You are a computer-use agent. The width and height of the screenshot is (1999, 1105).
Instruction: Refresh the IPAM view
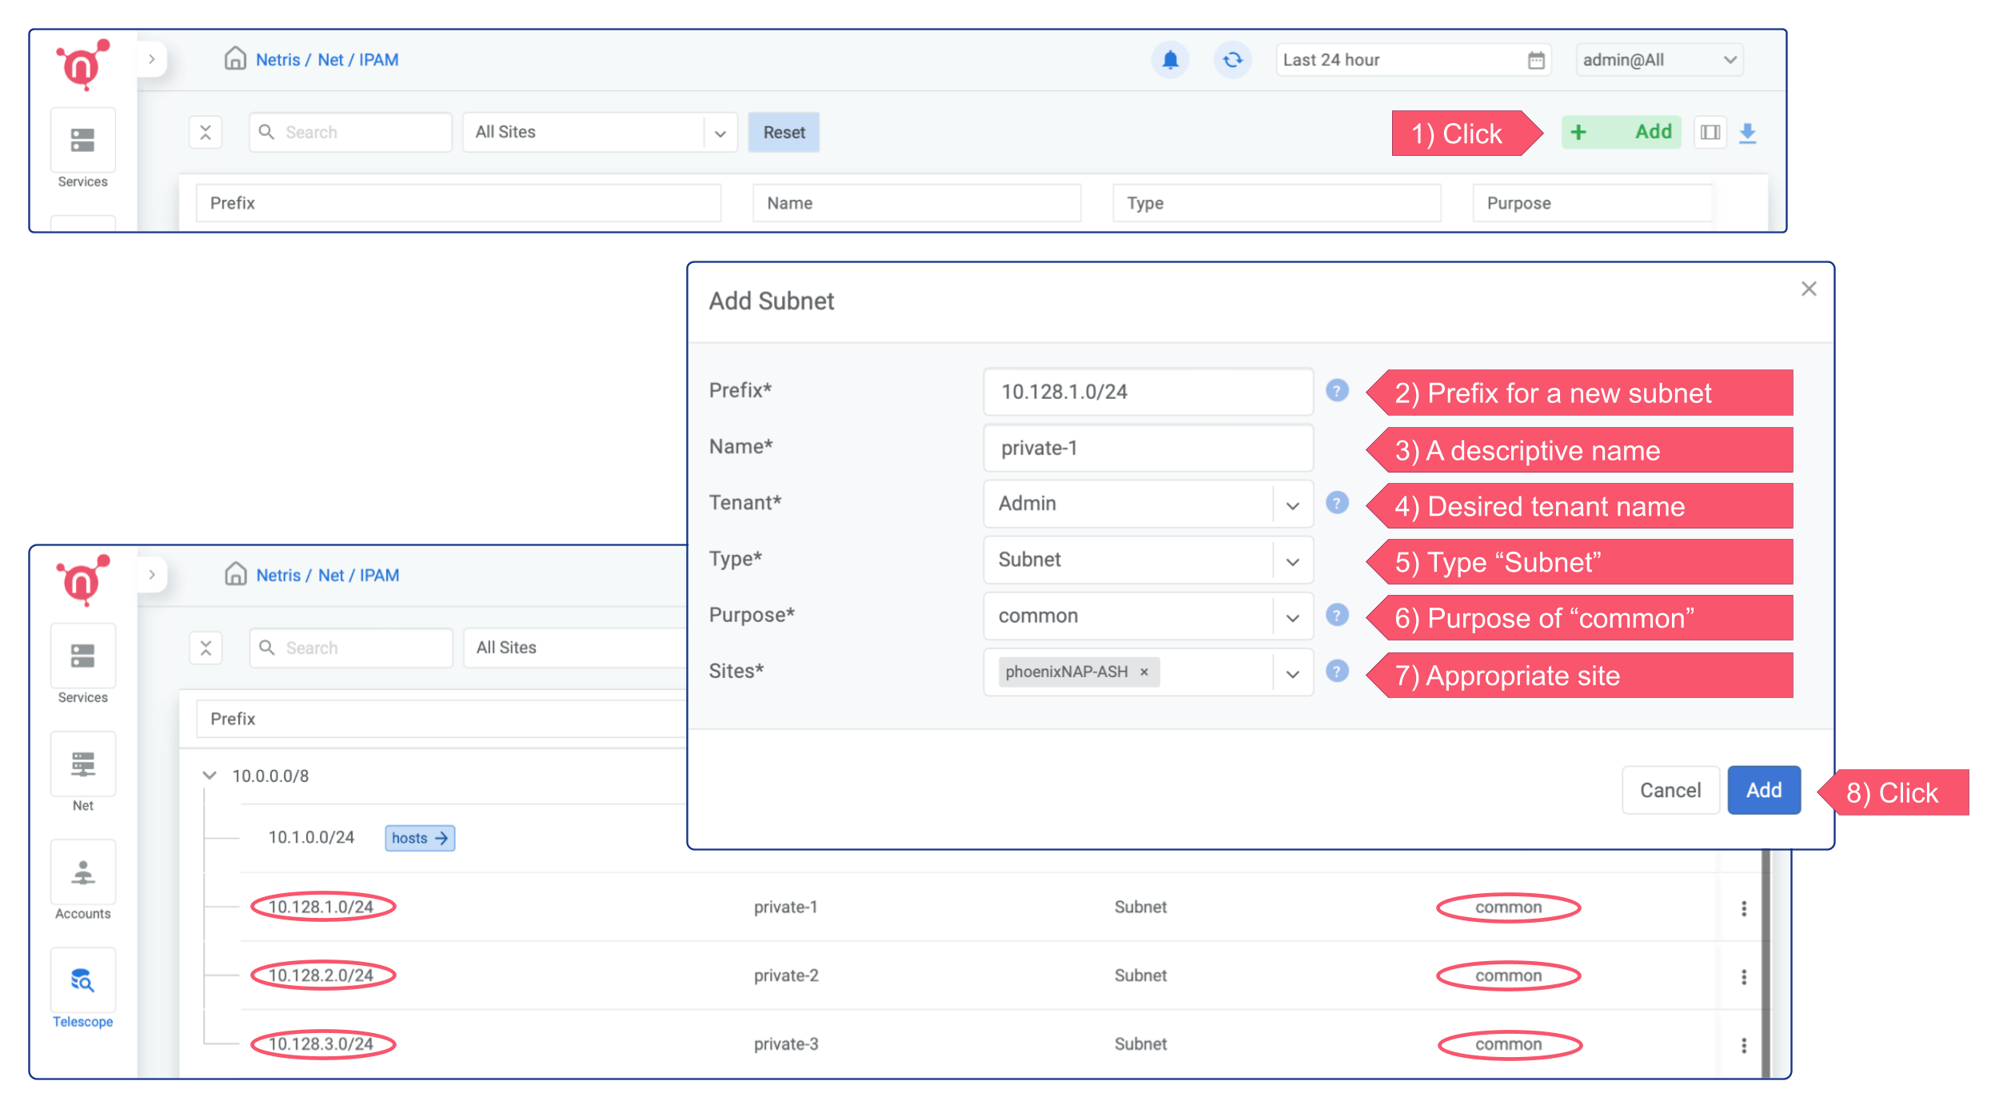click(1232, 59)
